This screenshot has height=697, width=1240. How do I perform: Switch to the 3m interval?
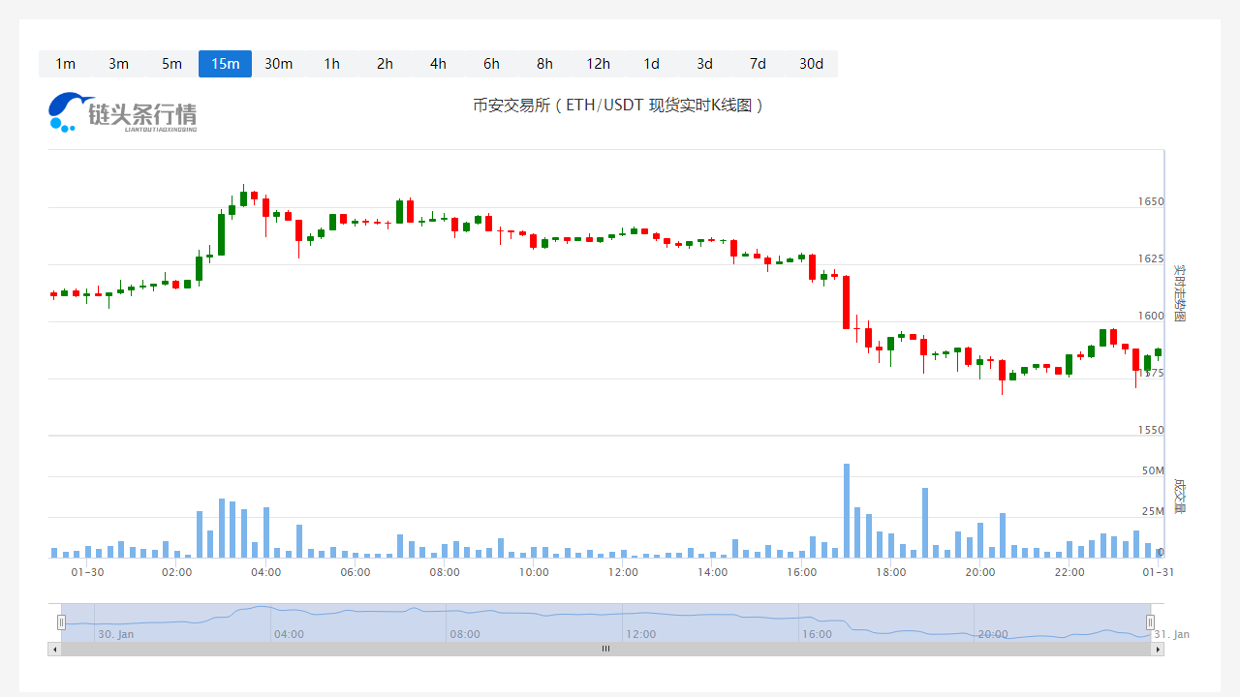pos(118,64)
